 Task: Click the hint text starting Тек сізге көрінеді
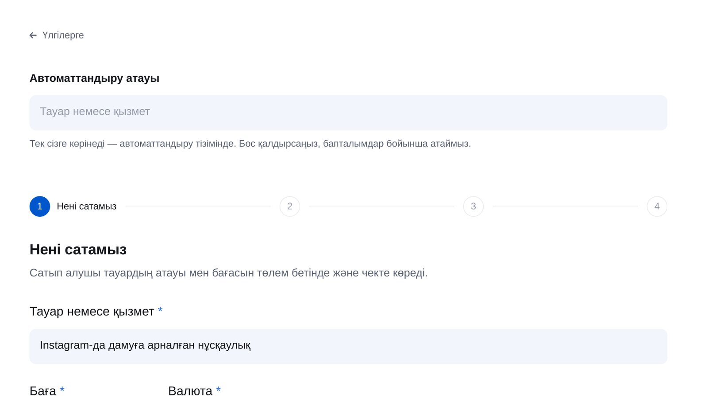coord(250,144)
